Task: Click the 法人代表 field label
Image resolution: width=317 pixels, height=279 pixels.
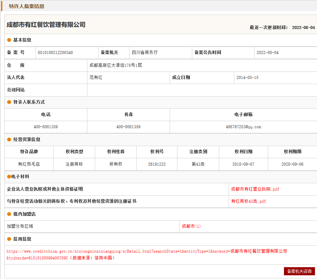Action: point(16,78)
